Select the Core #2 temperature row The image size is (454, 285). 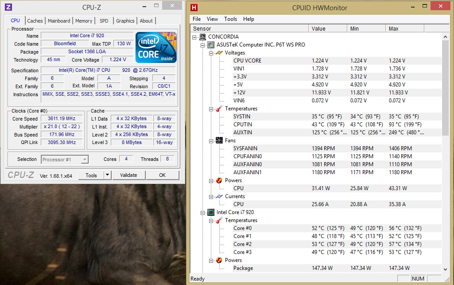[337, 244]
